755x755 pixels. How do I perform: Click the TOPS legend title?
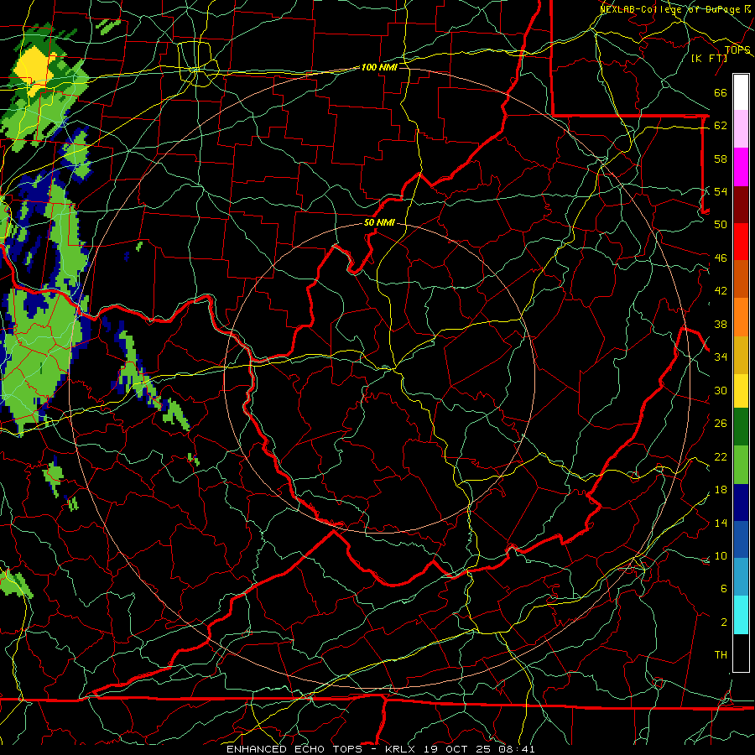[737, 50]
